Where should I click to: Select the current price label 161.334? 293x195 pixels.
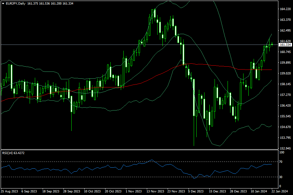pyautogui.click(x=285, y=45)
